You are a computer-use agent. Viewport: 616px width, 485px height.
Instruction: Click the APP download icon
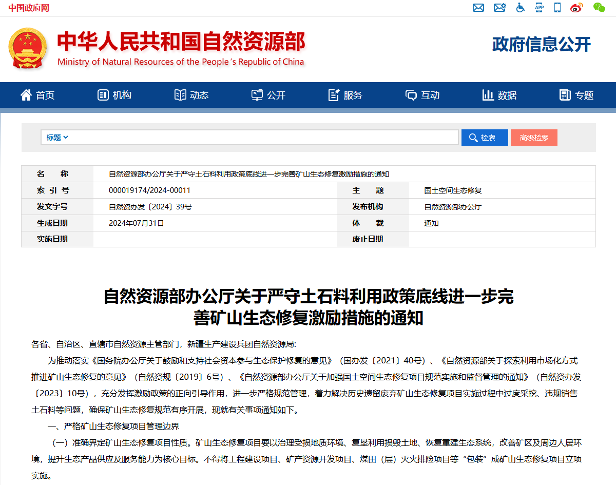pyautogui.click(x=539, y=8)
